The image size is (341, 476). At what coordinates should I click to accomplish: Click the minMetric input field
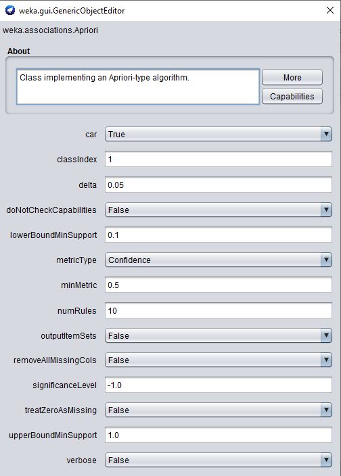point(219,285)
